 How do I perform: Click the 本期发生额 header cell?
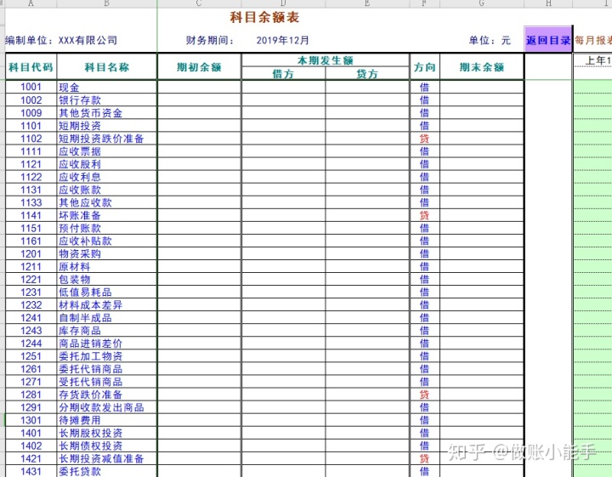coord(325,60)
